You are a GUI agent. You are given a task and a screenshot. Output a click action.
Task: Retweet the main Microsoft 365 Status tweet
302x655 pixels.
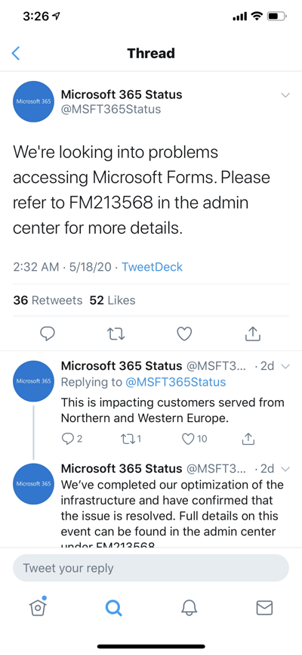pyautogui.click(x=116, y=334)
